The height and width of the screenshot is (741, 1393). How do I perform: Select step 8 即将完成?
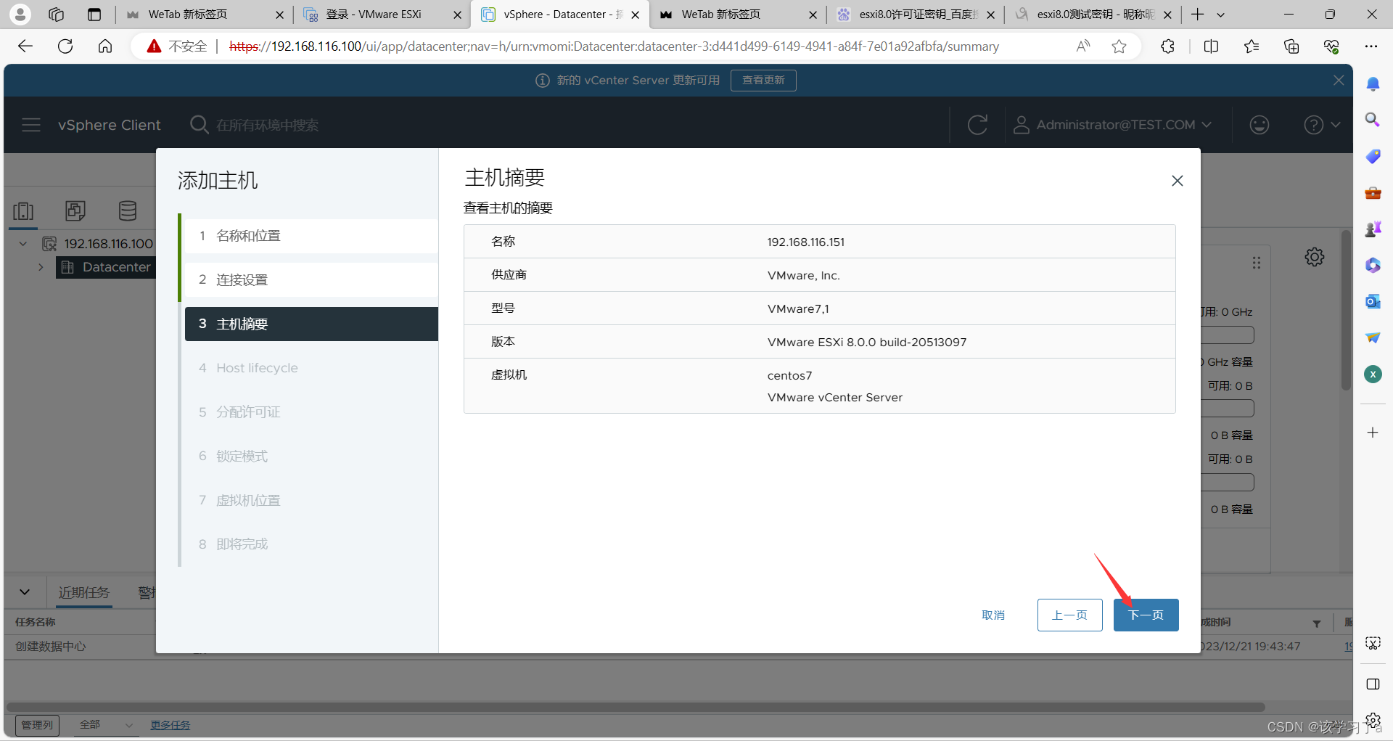[311, 544]
